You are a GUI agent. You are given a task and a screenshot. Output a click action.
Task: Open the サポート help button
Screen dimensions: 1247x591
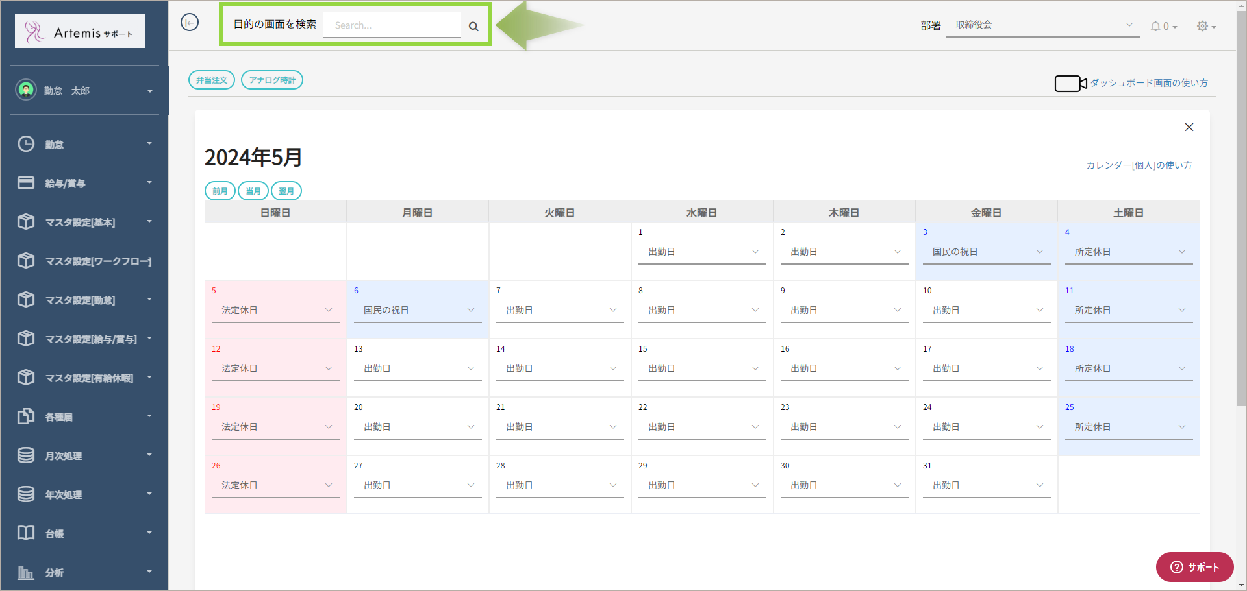(x=1194, y=567)
